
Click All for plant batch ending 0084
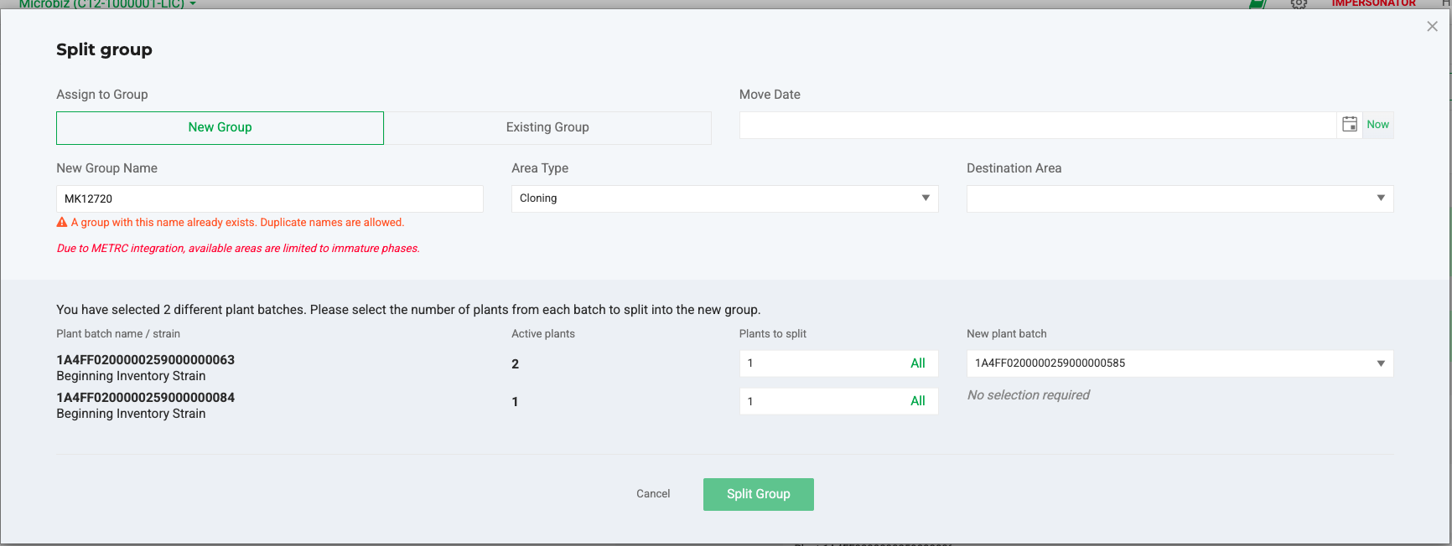(x=917, y=401)
